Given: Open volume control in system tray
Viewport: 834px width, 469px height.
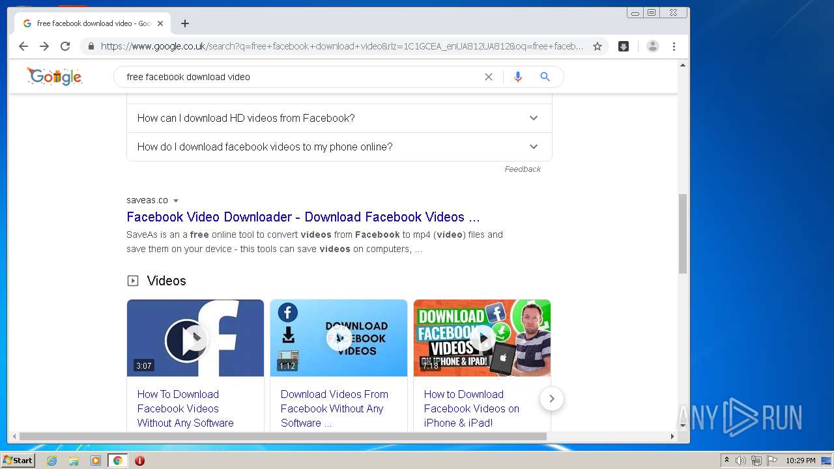Looking at the screenshot, I should pos(741,461).
